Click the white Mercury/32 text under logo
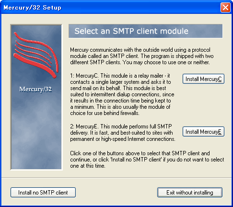 coord(35,89)
